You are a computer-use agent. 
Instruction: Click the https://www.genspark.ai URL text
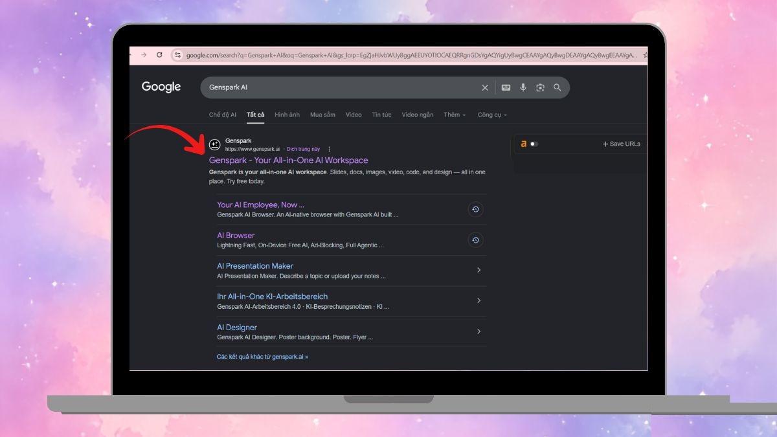[253, 149]
